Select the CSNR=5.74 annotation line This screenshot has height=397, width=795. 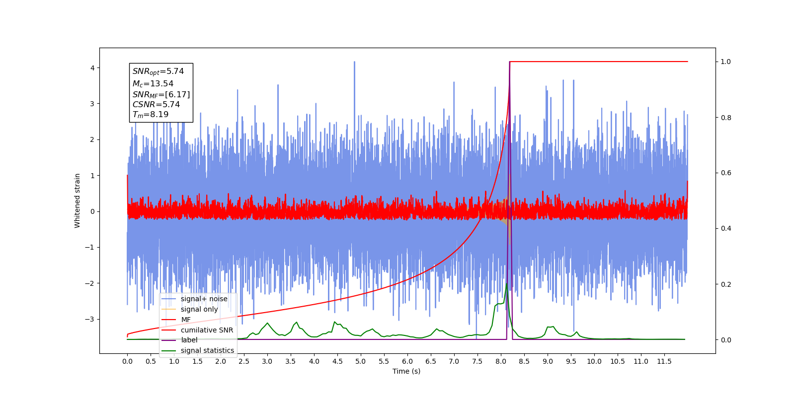(156, 104)
